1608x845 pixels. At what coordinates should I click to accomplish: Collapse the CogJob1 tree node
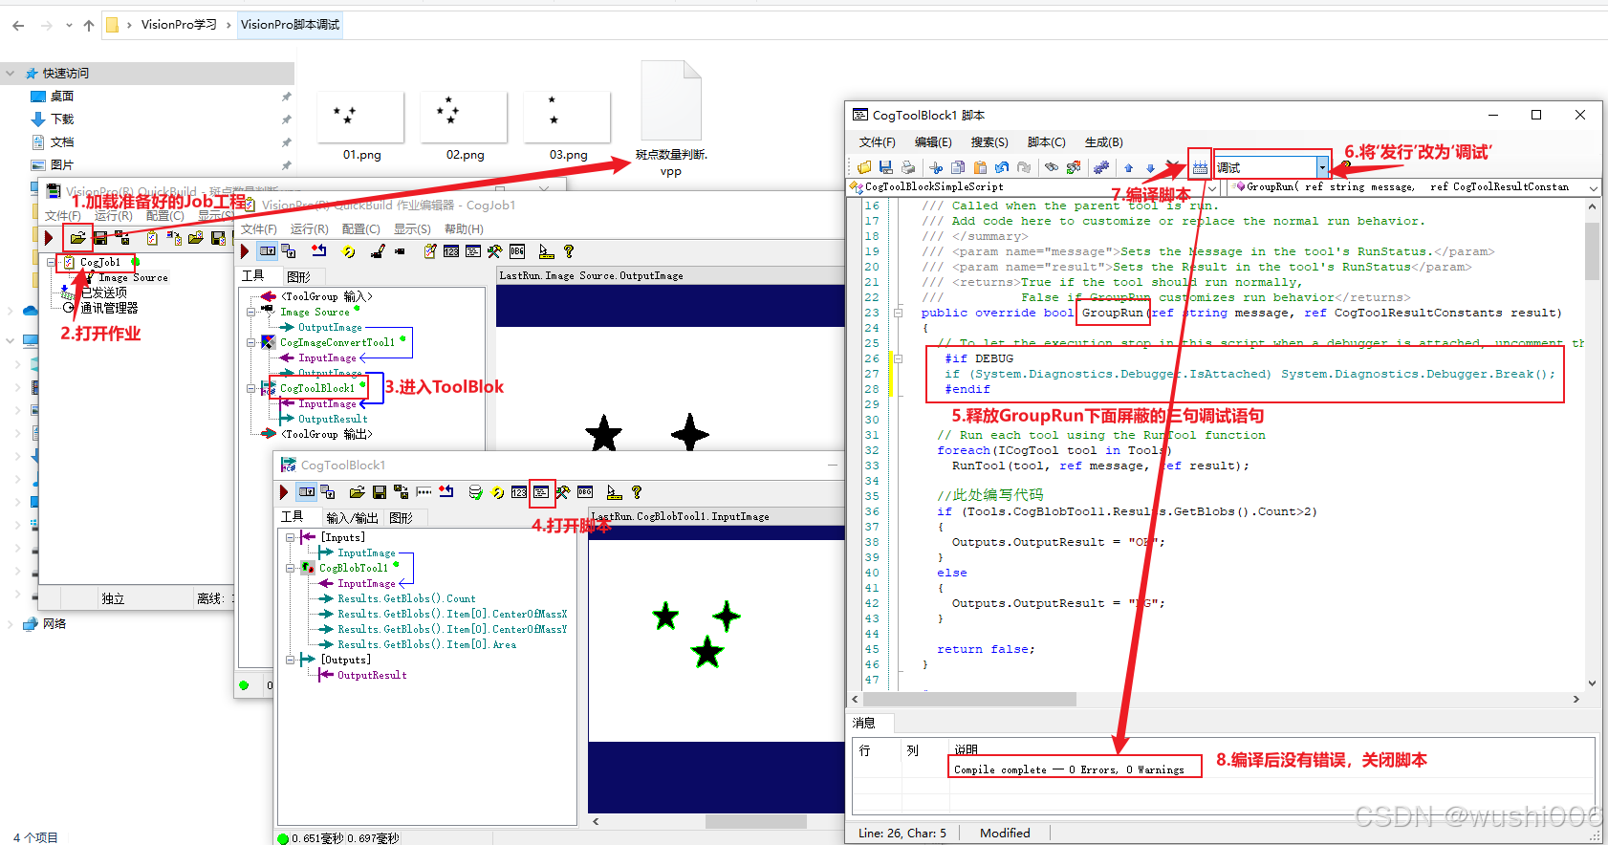click(x=50, y=262)
